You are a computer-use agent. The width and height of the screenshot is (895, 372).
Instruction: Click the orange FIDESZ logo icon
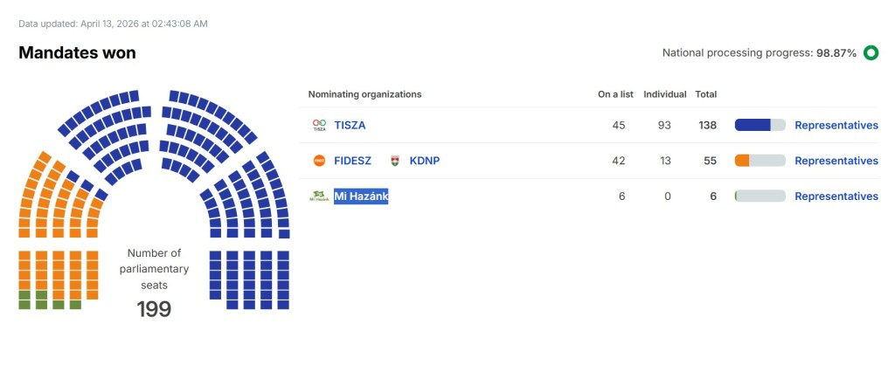pos(319,161)
